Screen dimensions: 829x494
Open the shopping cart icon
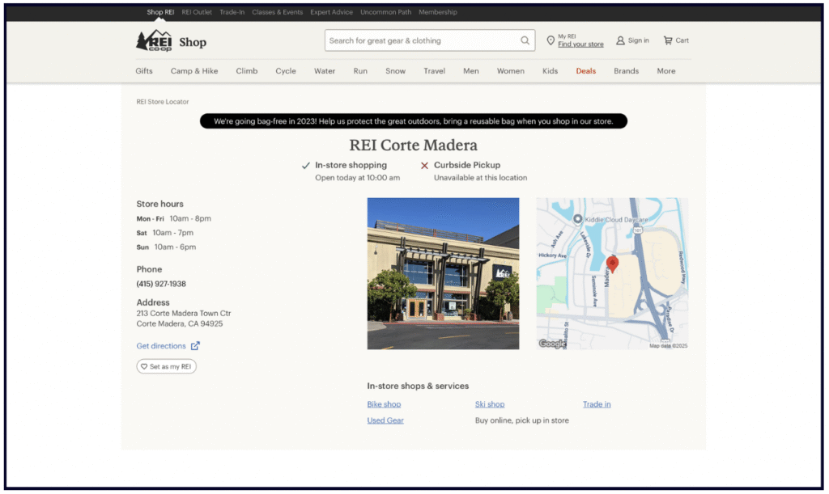pyautogui.click(x=668, y=40)
